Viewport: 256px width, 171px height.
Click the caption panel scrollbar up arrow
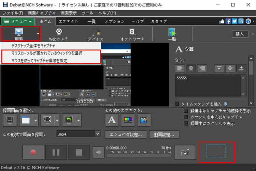point(251,59)
